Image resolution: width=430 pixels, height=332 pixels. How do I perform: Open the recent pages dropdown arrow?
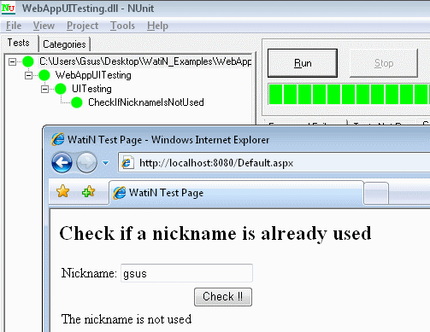point(106,163)
